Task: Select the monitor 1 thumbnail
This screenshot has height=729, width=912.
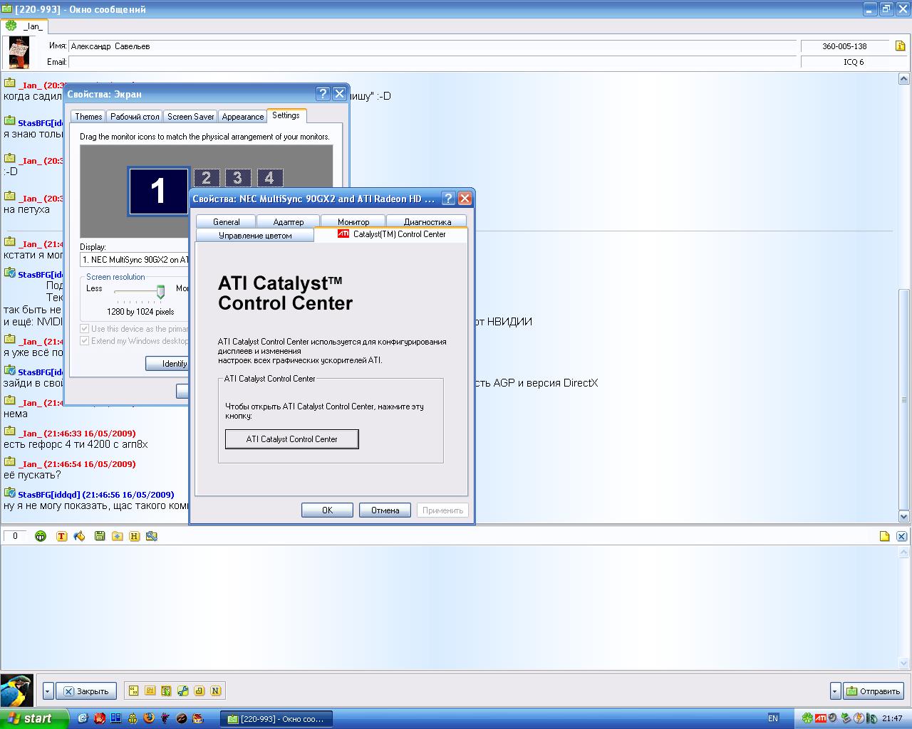Action: click(158, 191)
